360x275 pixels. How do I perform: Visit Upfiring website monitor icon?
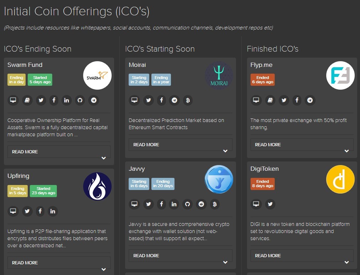coord(13,211)
